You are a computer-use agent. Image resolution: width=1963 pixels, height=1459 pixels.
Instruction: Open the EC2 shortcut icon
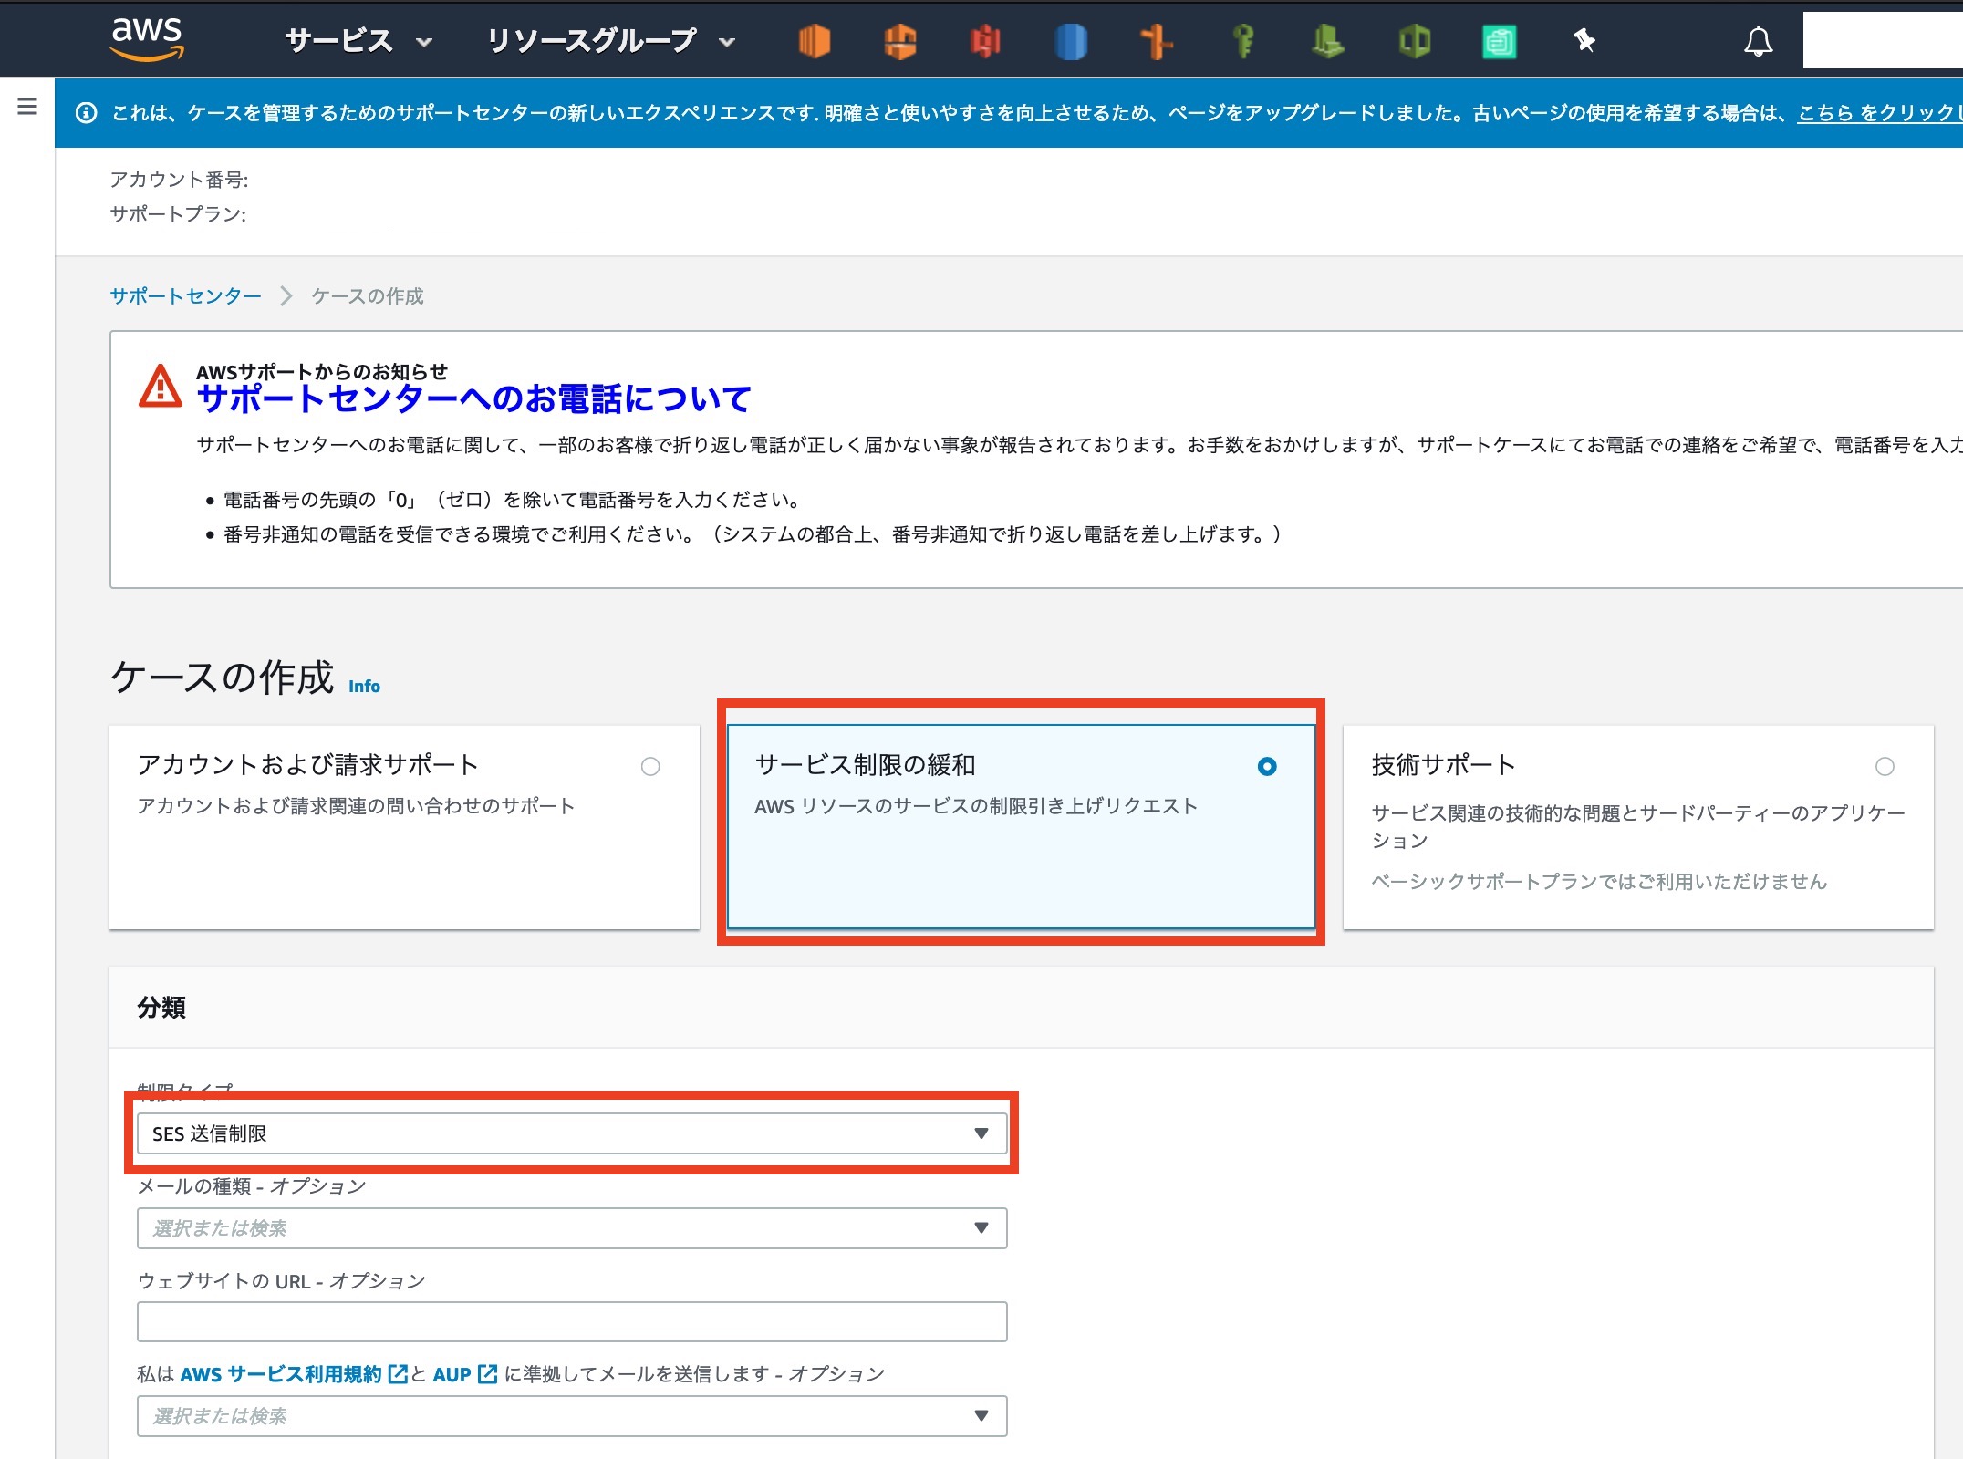click(x=814, y=41)
